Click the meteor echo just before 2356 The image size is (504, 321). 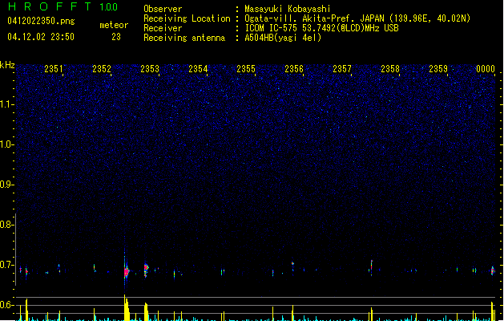tap(292, 266)
